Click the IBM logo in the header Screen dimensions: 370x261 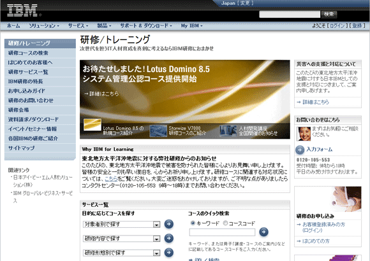[22, 11]
